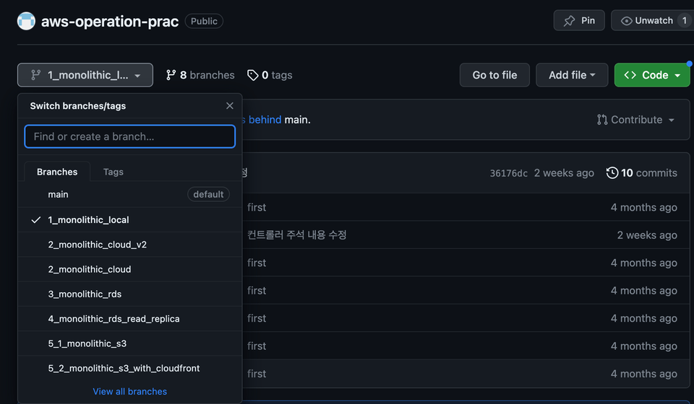Click the View all branches link
Screen dimensions: 694x404
tap(129, 391)
